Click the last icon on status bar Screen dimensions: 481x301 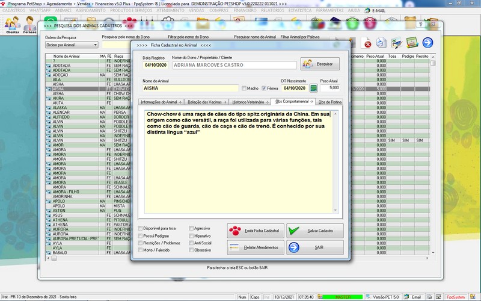click(473, 297)
